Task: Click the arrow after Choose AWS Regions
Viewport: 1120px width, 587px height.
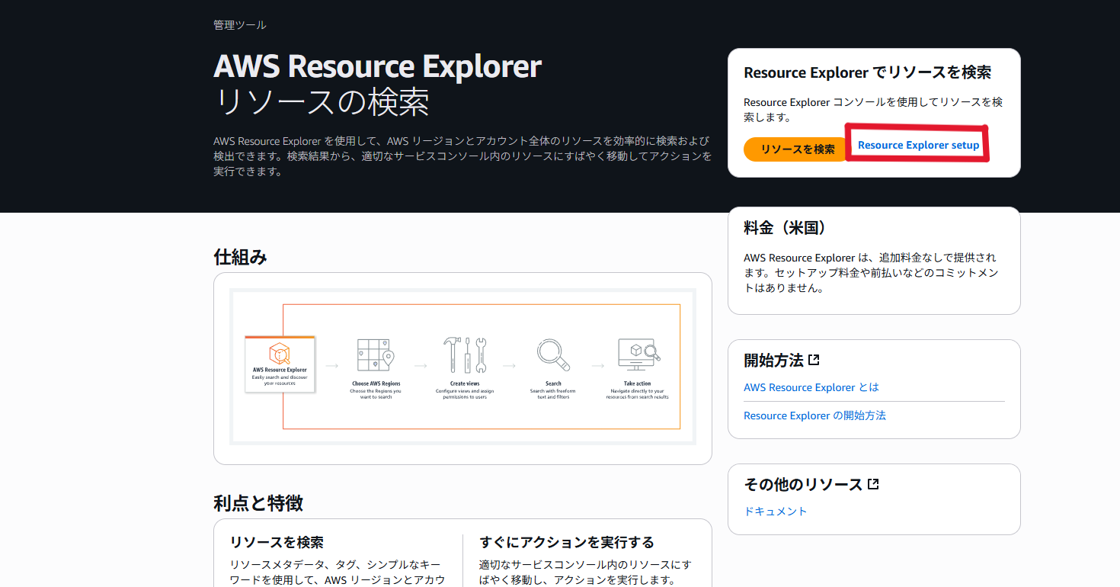Action: (421, 364)
